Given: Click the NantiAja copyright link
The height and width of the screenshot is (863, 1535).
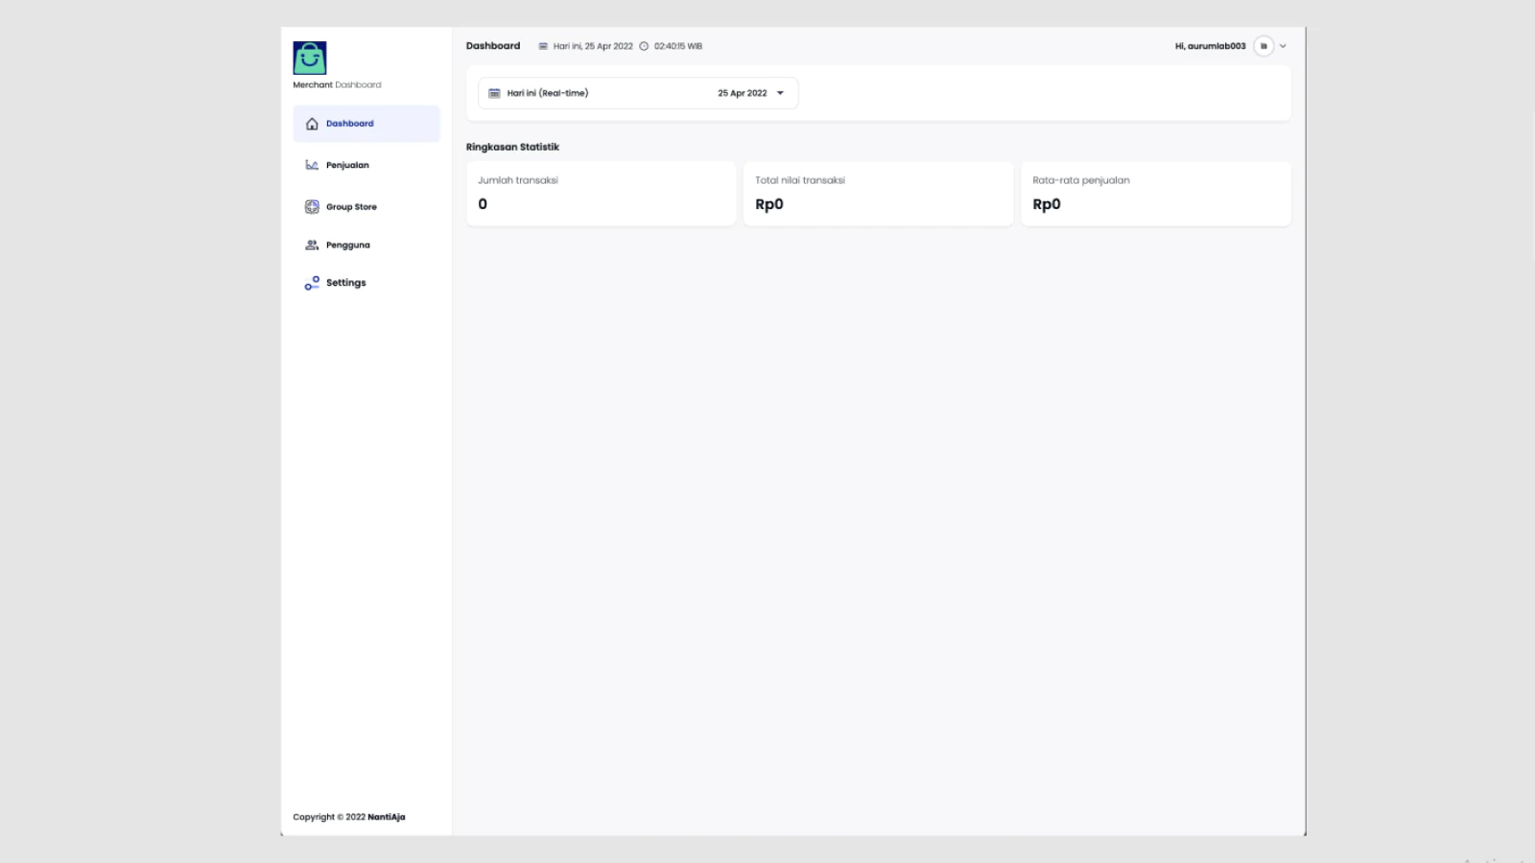Looking at the screenshot, I should pos(386,817).
